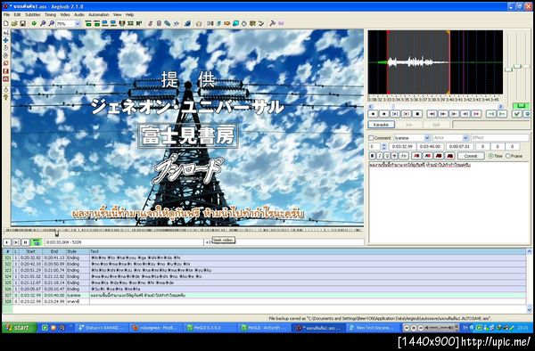Click the video seek bar handle
Image resolution: width=535 pixels, height=351 pixels.
pyautogui.click(x=57, y=233)
